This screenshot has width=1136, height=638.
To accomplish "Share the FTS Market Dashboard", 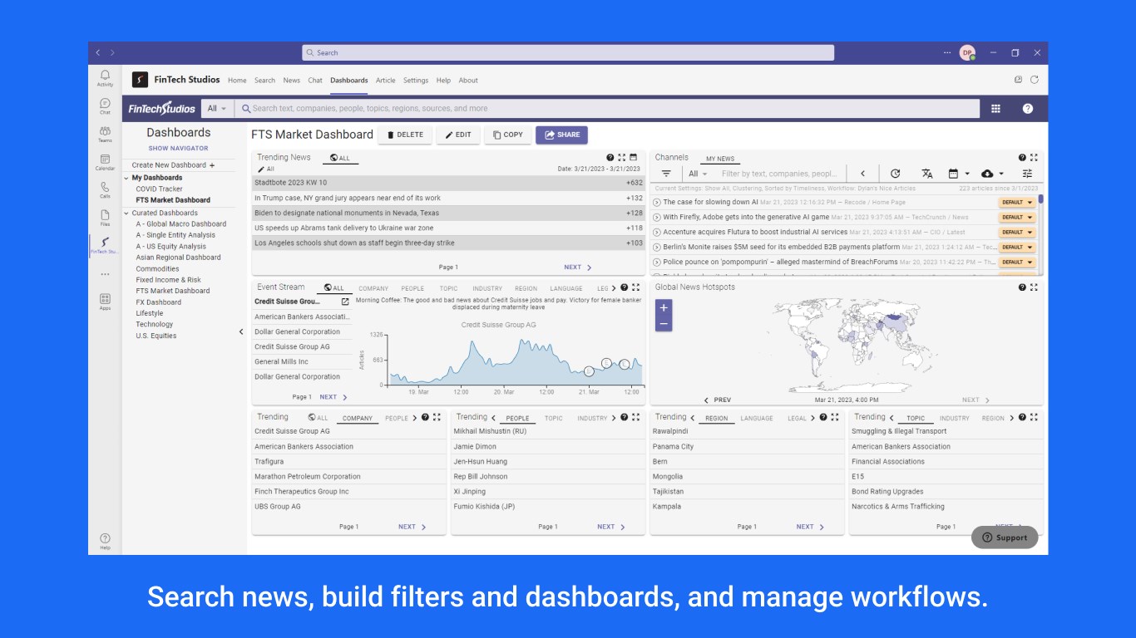I will (562, 135).
